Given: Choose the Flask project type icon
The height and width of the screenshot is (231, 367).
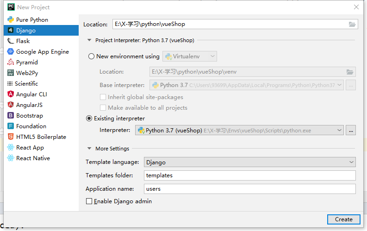Looking at the screenshot, I should click(x=11, y=41).
